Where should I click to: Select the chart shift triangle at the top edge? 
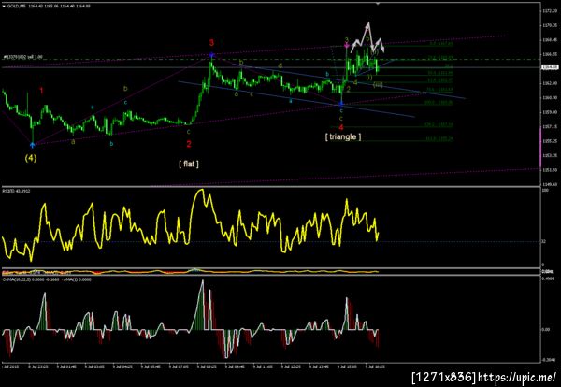379,3
